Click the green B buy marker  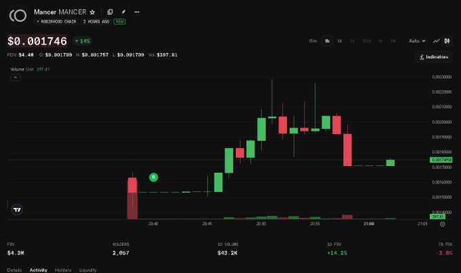point(153,177)
